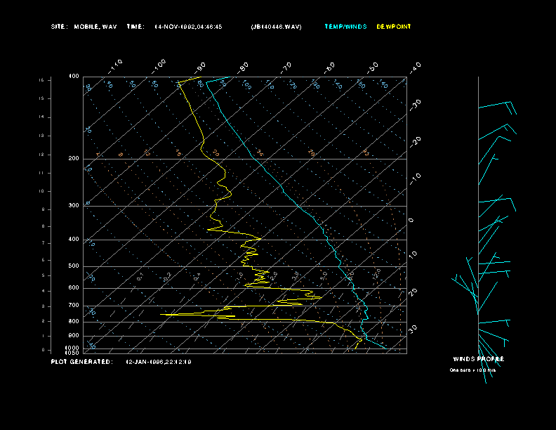This screenshot has width=556, height=430.
Task: Click the -30 temperature label on right axis
Action: coord(415,105)
